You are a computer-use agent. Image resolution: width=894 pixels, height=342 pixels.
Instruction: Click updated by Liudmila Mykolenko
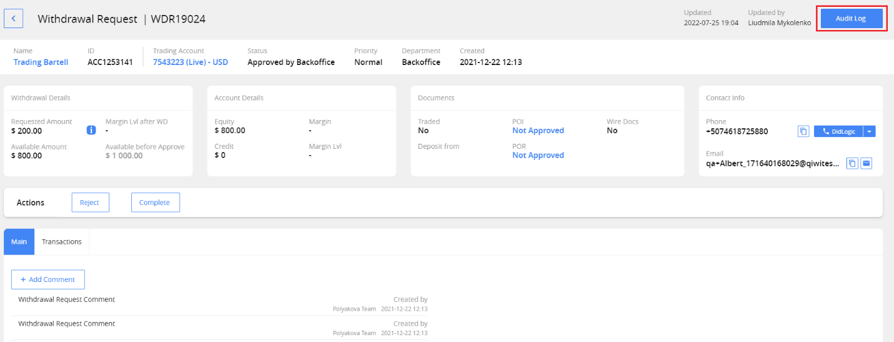pos(780,23)
